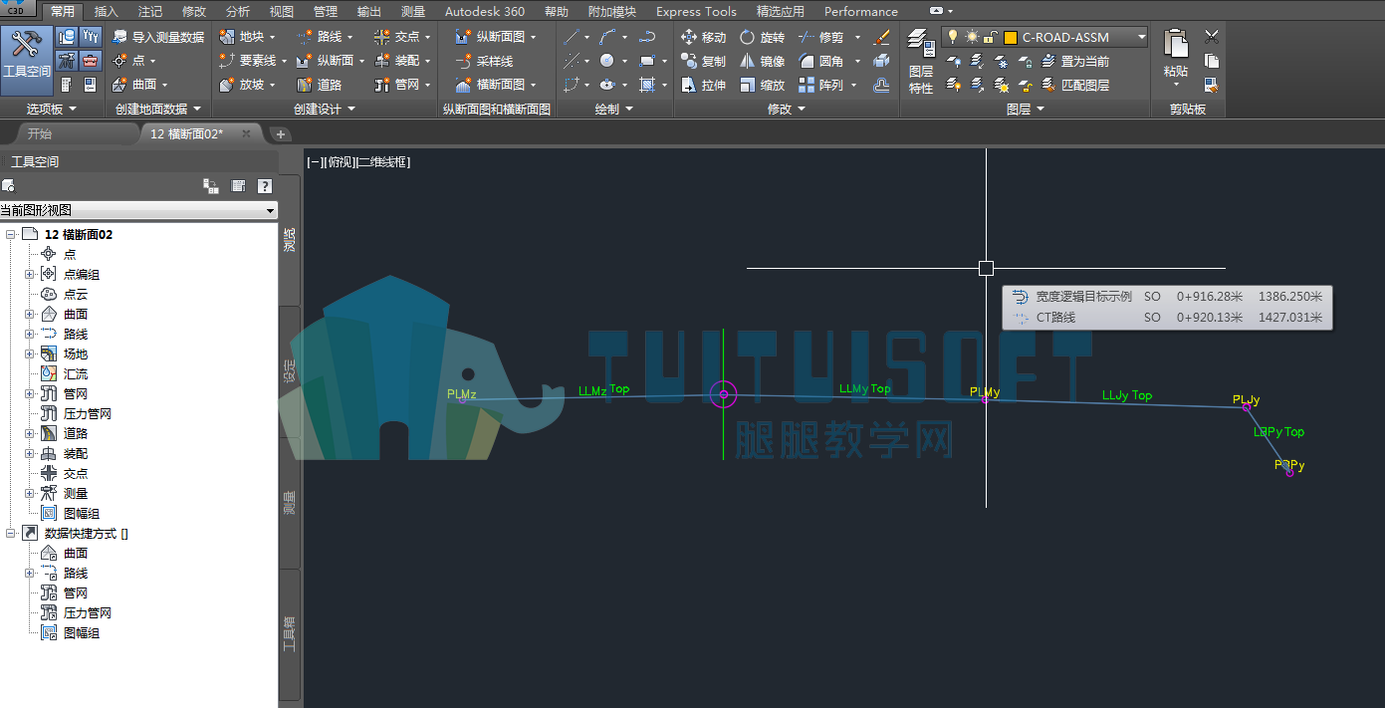Collapse the 数据快捷方式 tree node
This screenshot has width=1385, height=708.
pyautogui.click(x=10, y=533)
